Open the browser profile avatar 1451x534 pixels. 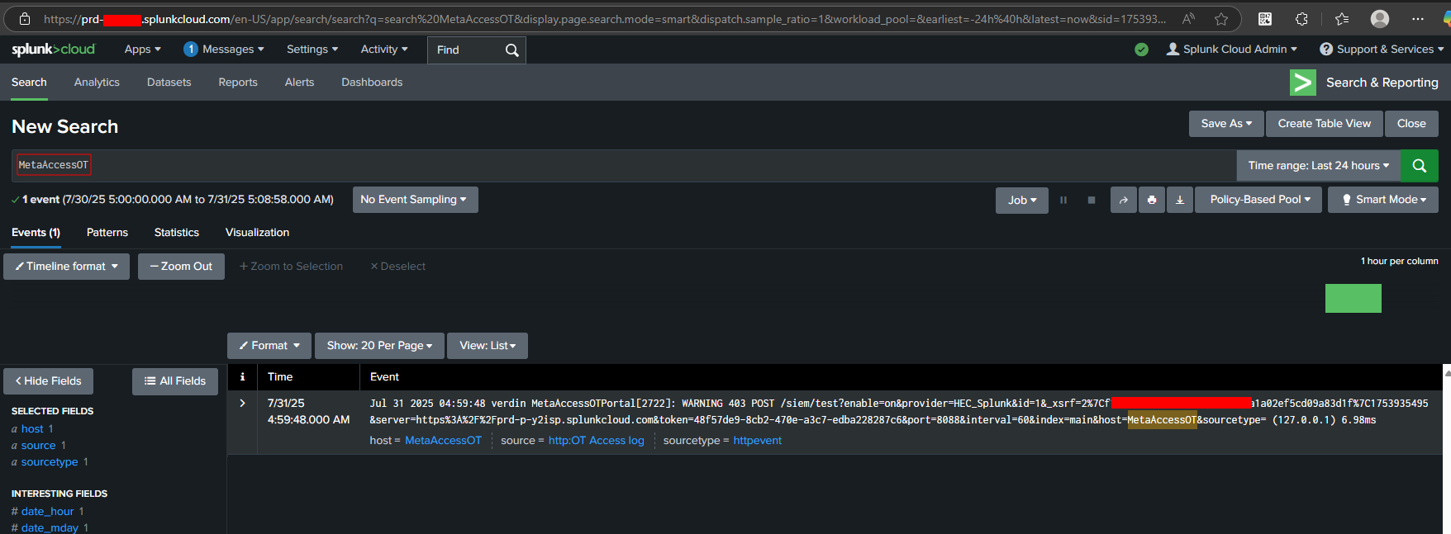pyautogui.click(x=1380, y=19)
